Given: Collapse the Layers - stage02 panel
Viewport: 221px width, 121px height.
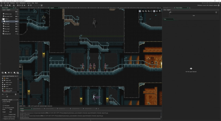Looking at the screenshot, I should (17, 10).
